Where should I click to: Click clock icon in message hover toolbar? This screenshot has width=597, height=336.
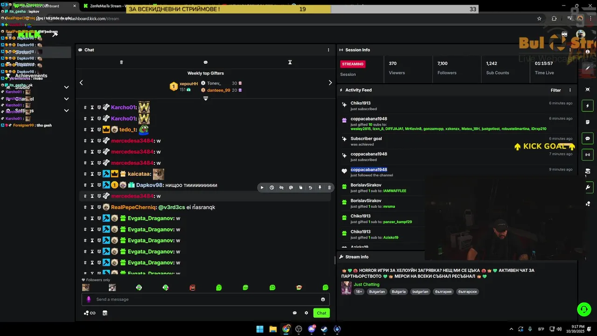272,188
